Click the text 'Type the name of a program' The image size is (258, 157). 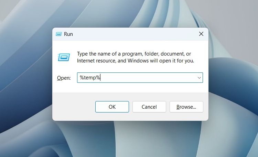coord(110,54)
